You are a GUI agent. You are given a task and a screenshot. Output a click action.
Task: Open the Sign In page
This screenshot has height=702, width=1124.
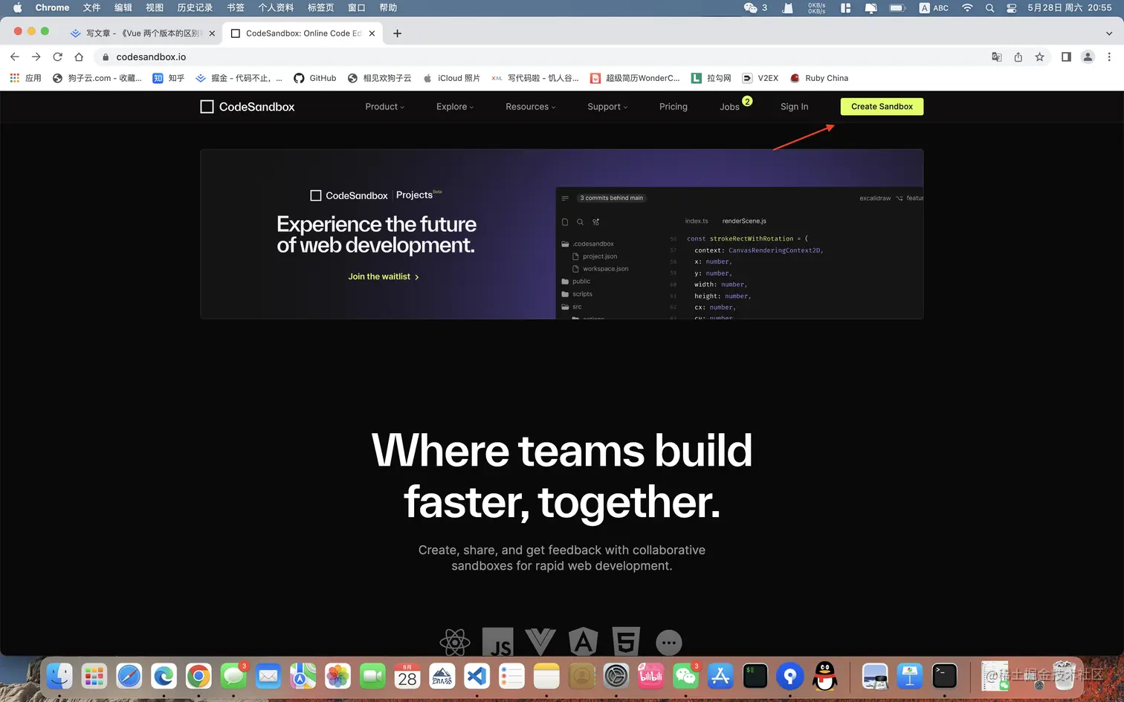[x=794, y=107]
